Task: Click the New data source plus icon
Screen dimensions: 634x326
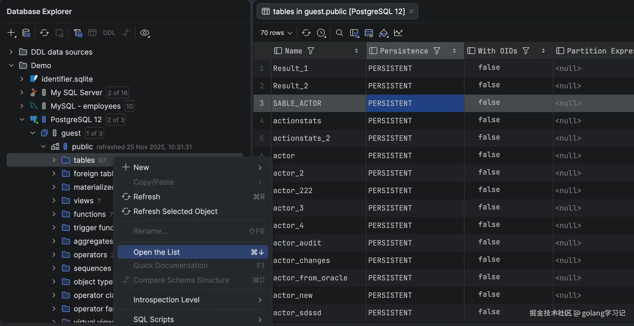Action: [11, 33]
